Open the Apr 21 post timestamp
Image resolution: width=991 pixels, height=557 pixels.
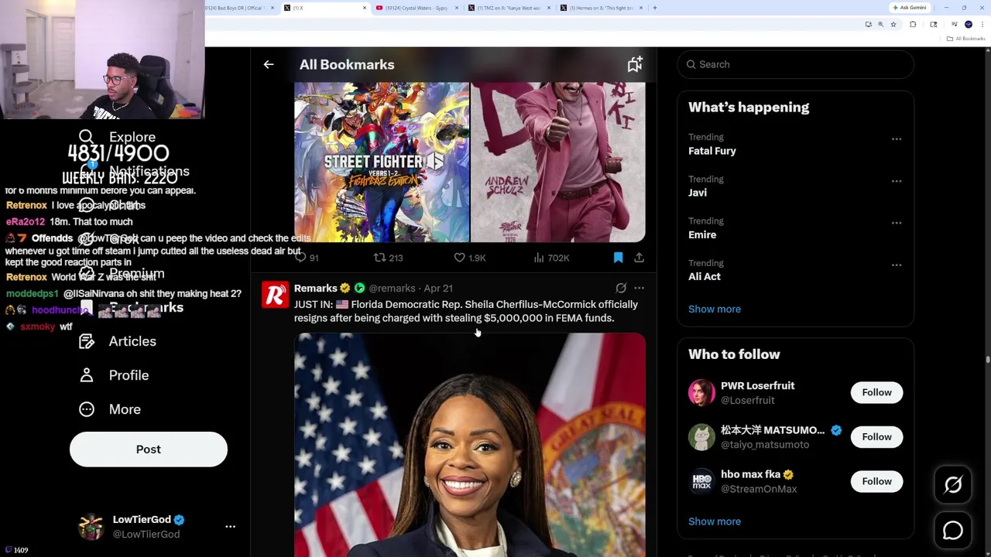point(437,288)
